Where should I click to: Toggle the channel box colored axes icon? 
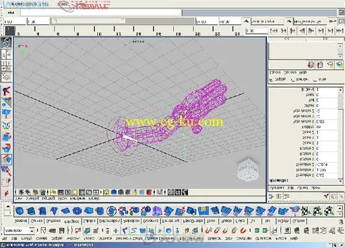tap(327, 196)
